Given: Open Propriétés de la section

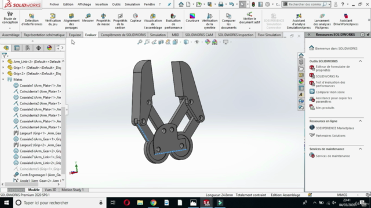Looking at the screenshot, I should pyautogui.click(x=120, y=21).
